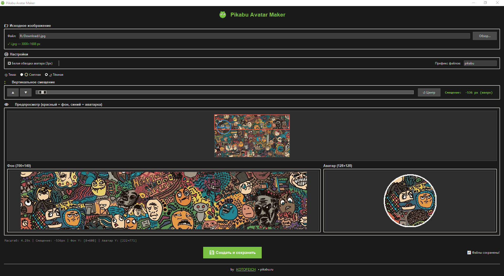Click the palette icon beside Тема label
The image size is (504, 276).
[6, 75]
